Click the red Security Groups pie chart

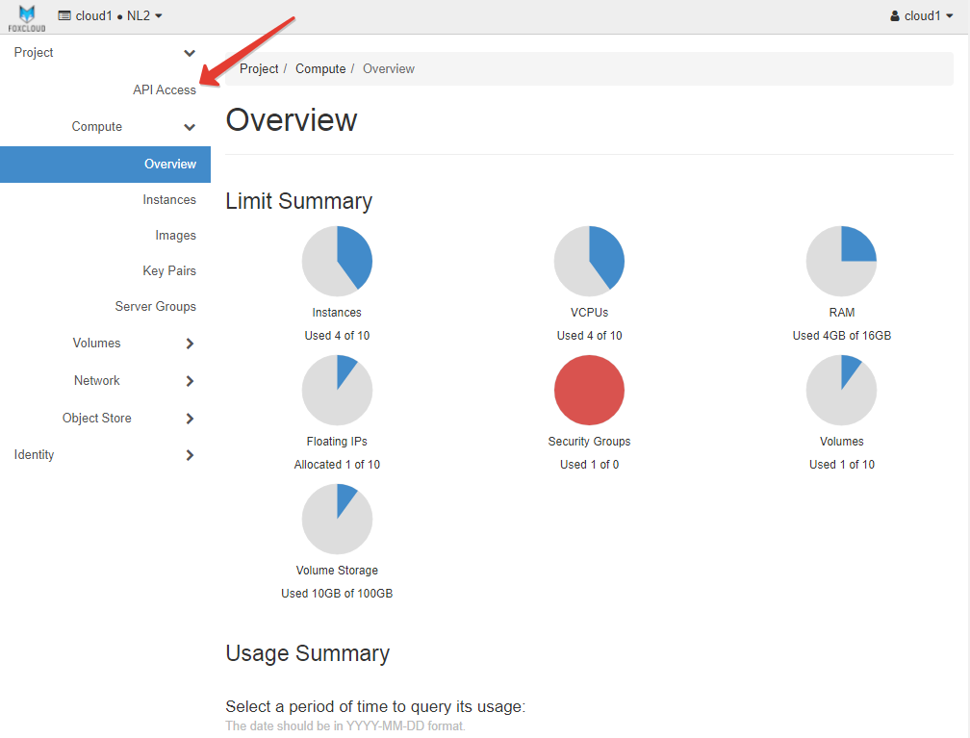pos(589,390)
